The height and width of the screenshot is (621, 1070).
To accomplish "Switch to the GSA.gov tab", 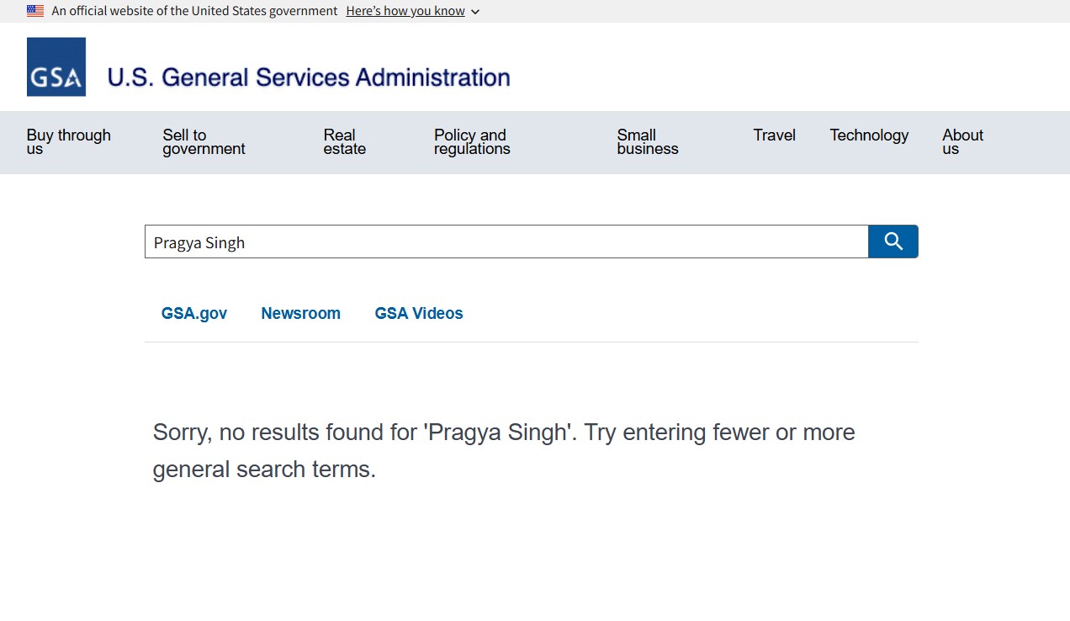I will pyautogui.click(x=194, y=313).
